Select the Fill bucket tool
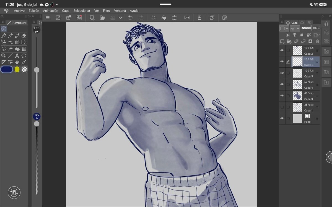 17,49
